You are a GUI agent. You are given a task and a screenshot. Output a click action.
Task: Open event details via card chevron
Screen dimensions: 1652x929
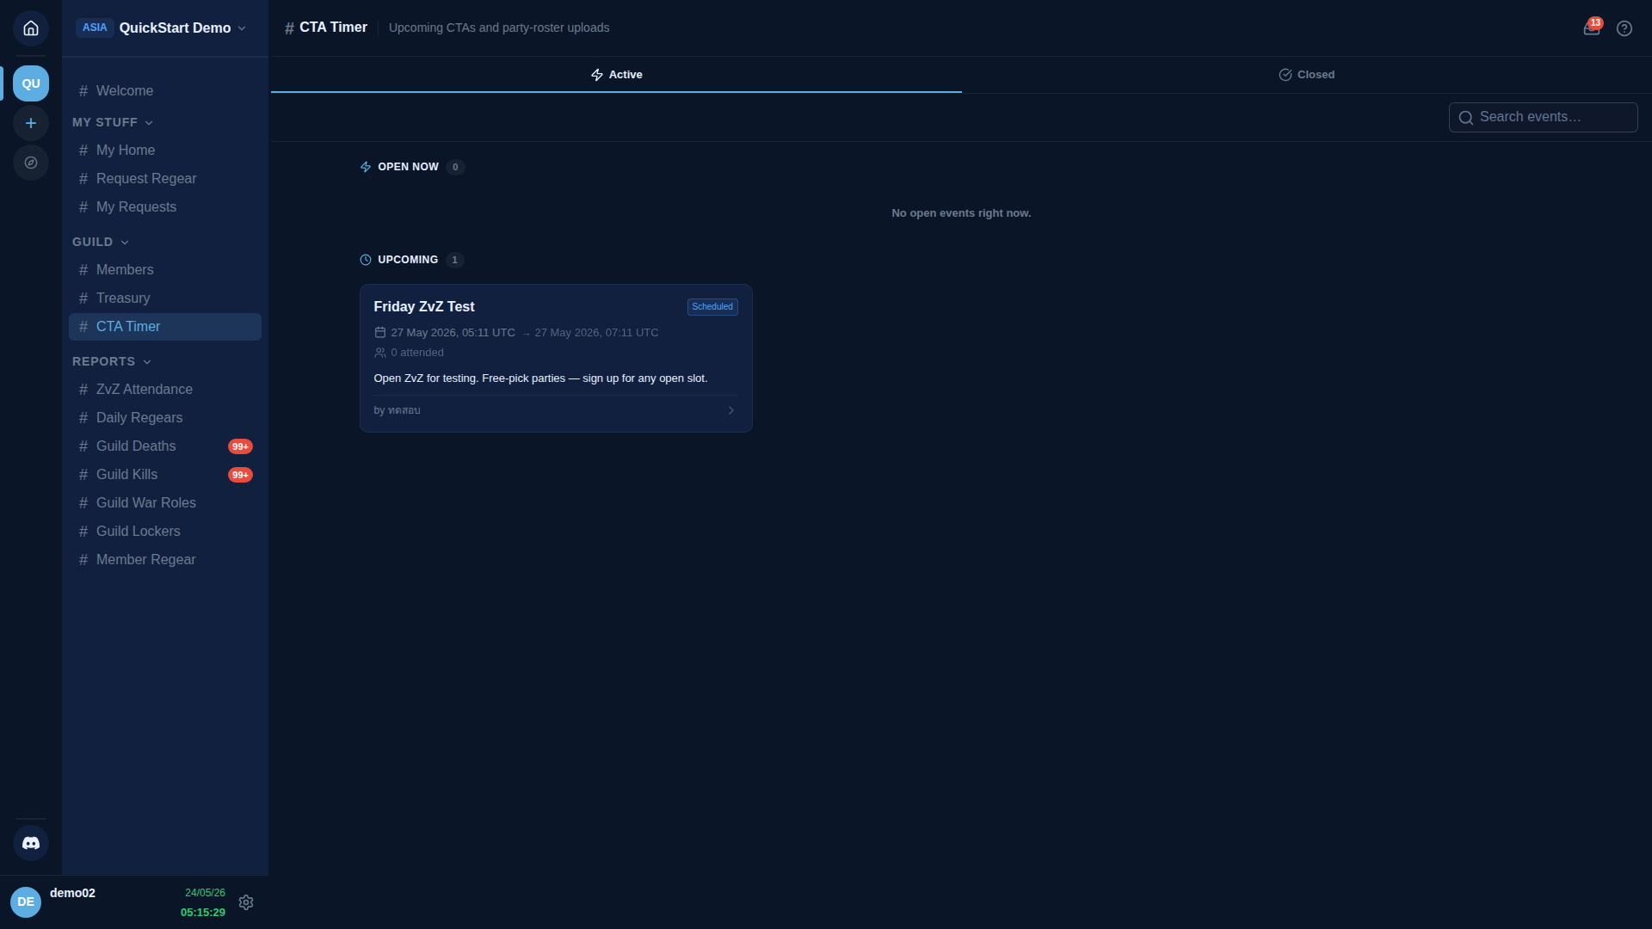click(731, 410)
